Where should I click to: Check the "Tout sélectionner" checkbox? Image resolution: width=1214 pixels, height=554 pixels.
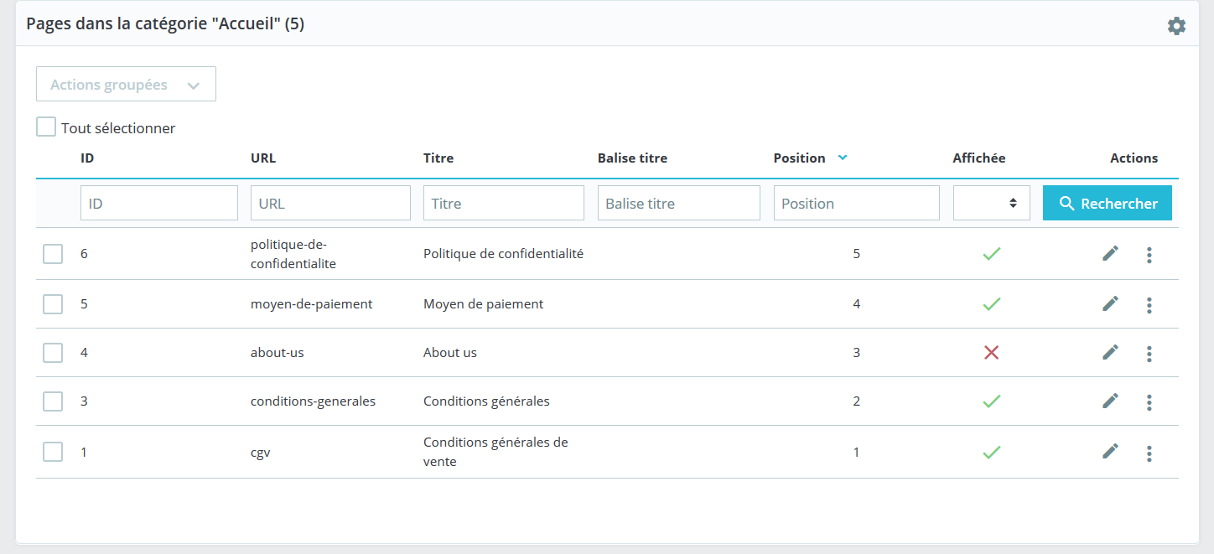46,126
